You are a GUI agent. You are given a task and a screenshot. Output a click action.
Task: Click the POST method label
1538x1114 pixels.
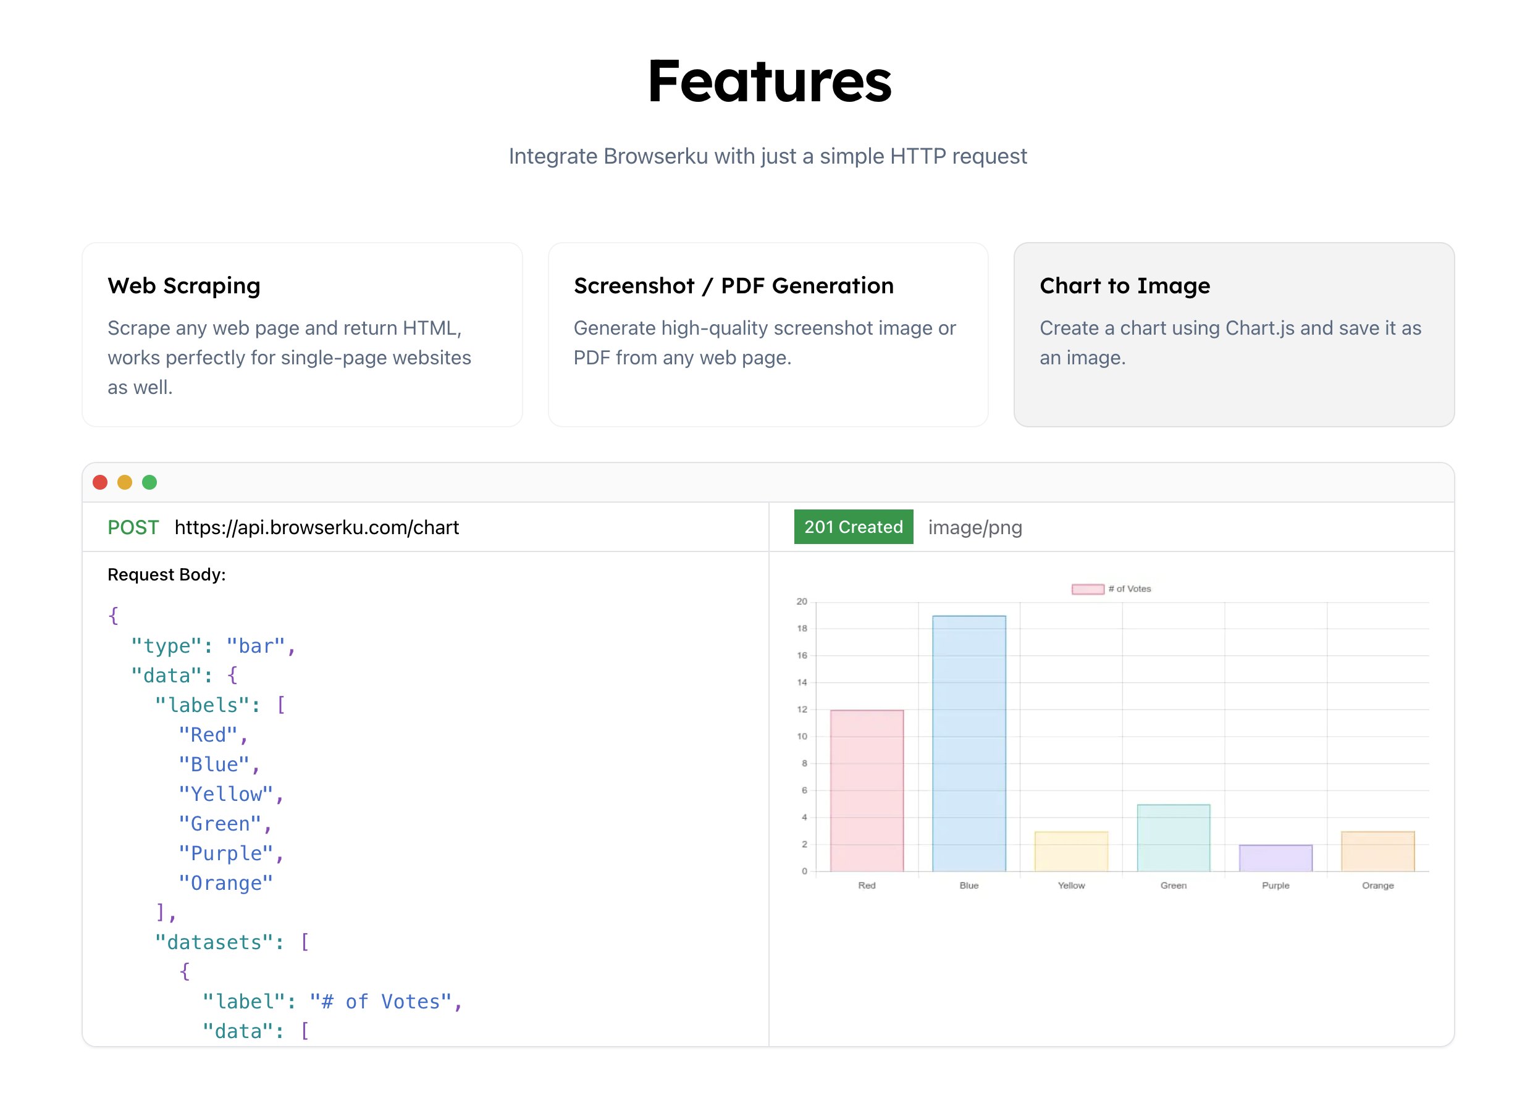point(133,527)
